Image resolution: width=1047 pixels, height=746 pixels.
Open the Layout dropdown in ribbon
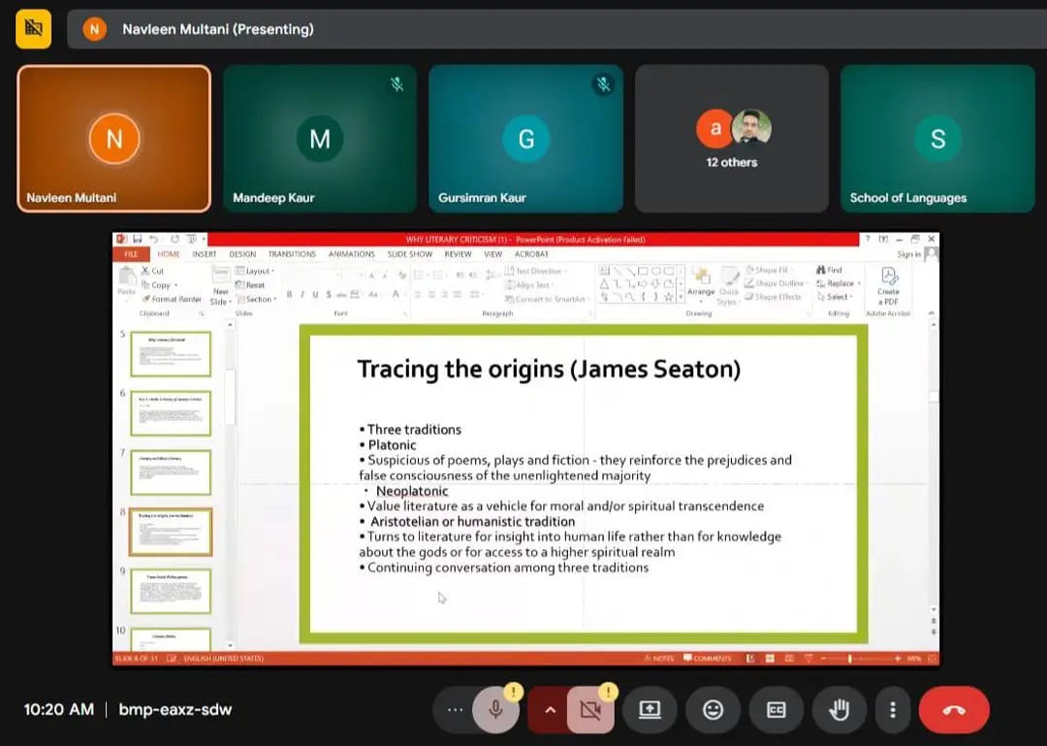258,272
